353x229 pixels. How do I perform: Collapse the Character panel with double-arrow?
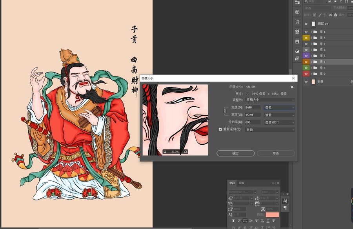point(273,183)
